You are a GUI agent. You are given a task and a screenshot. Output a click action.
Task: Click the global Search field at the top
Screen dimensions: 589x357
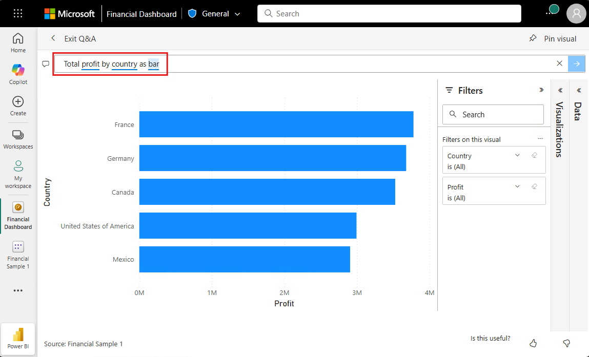[x=389, y=13]
